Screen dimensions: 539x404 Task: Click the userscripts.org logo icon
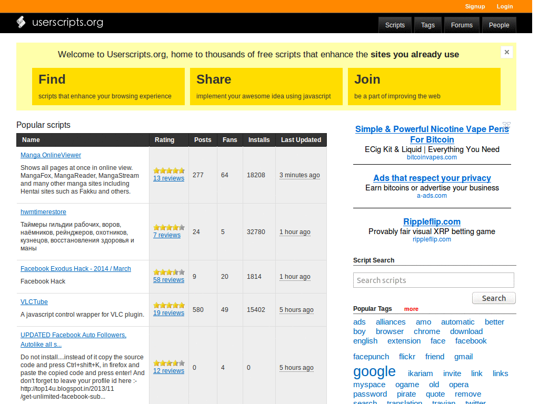(x=21, y=22)
